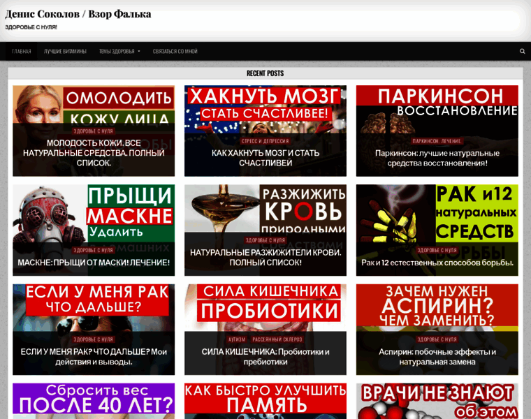Click the RECENT POSTS heading
Screen dimensions: 531x419
(265, 73)
